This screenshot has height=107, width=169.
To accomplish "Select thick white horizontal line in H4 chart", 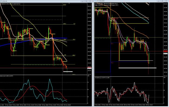I will pyautogui.click(x=68, y=71).
